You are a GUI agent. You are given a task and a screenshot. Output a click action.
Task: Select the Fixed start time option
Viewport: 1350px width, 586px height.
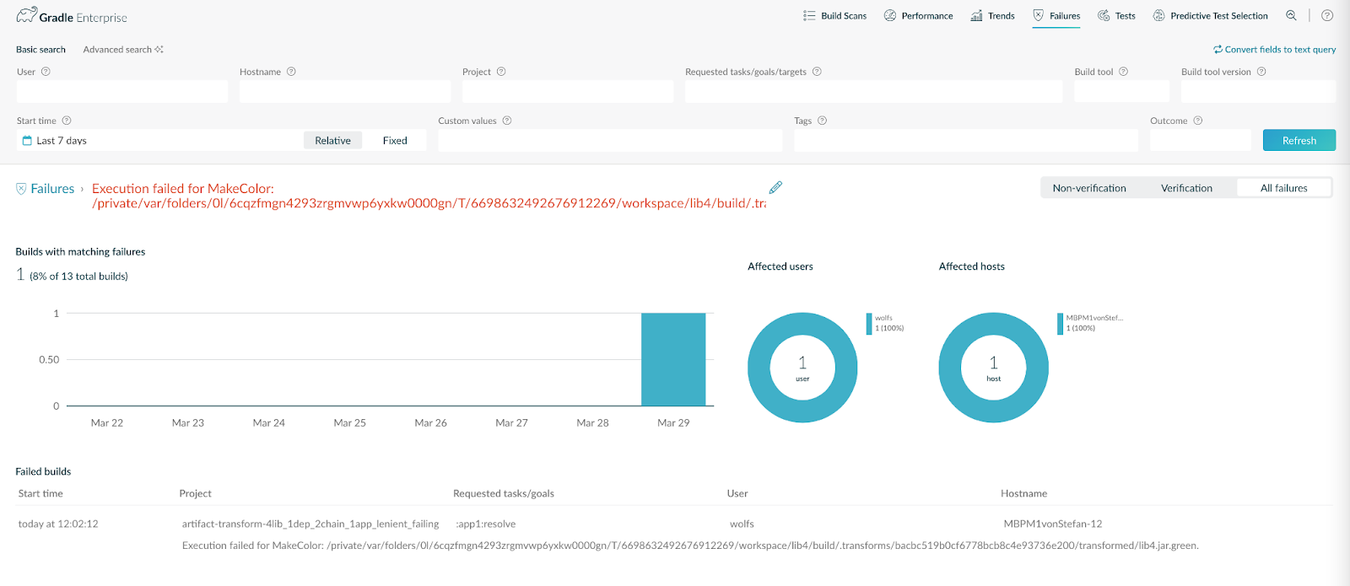click(395, 141)
